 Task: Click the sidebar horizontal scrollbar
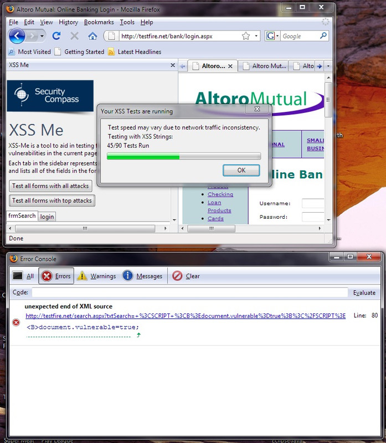coord(85,228)
